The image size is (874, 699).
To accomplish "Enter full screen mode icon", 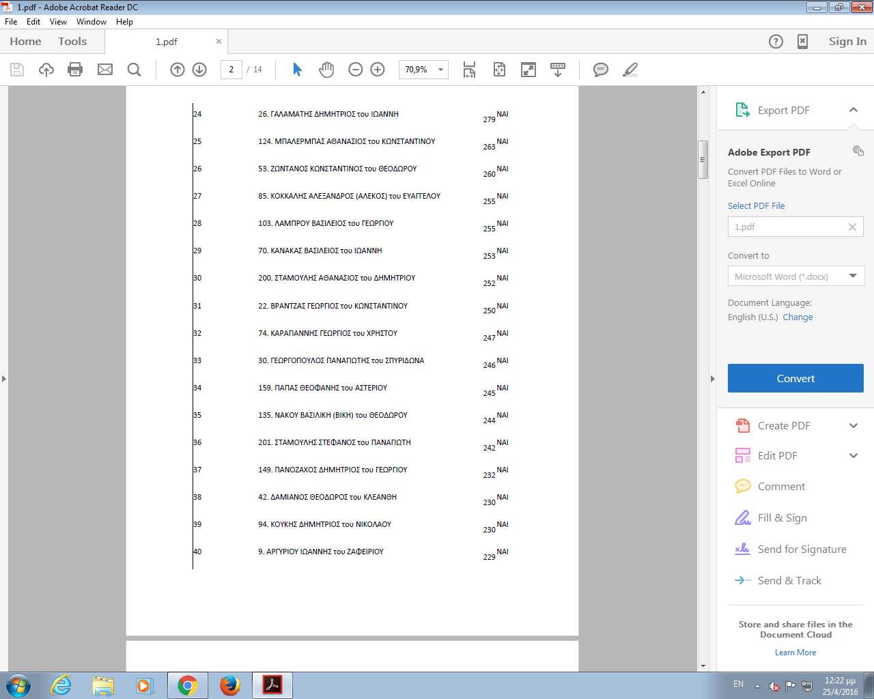I will point(528,70).
